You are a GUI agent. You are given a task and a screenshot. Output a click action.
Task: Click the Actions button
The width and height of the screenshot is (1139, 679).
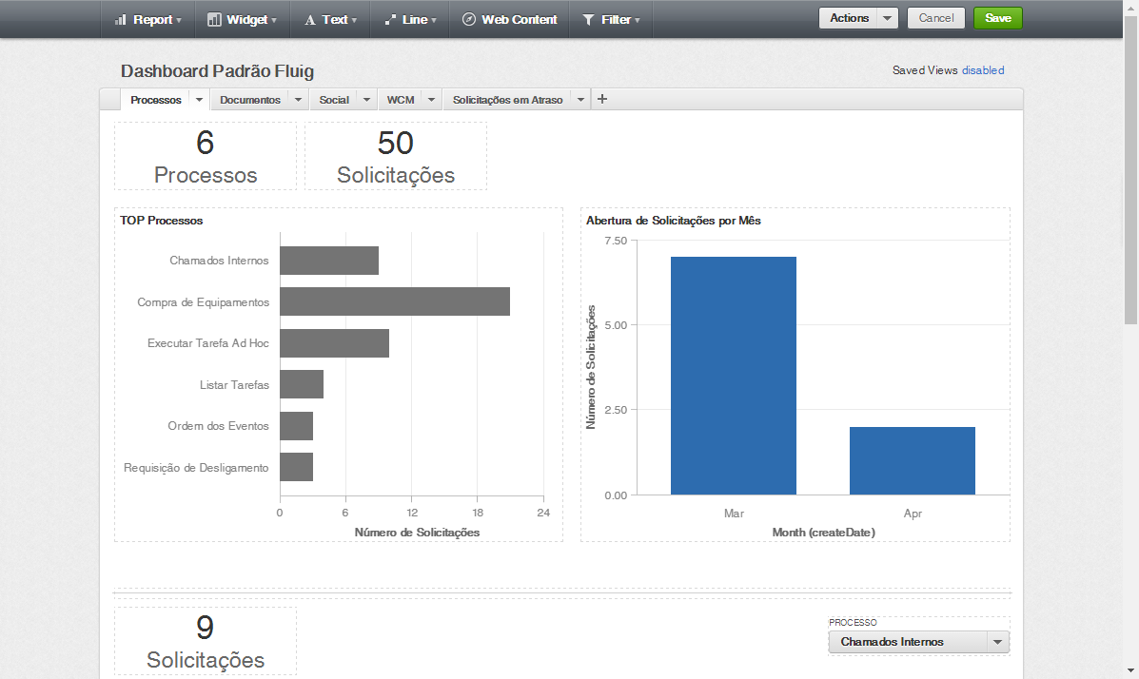coord(849,18)
